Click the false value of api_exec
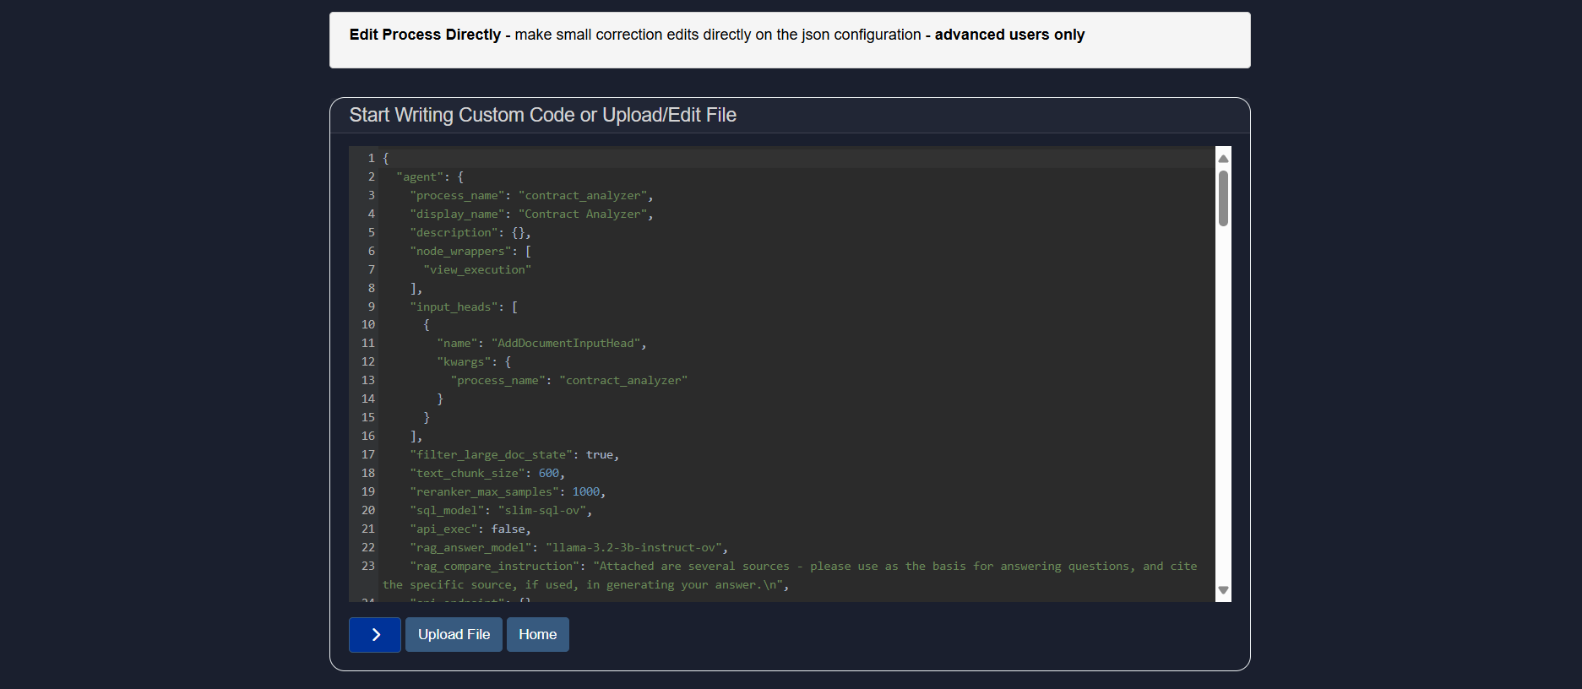Image resolution: width=1582 pixels, height=689 pixels. click(x=508, y=529)
